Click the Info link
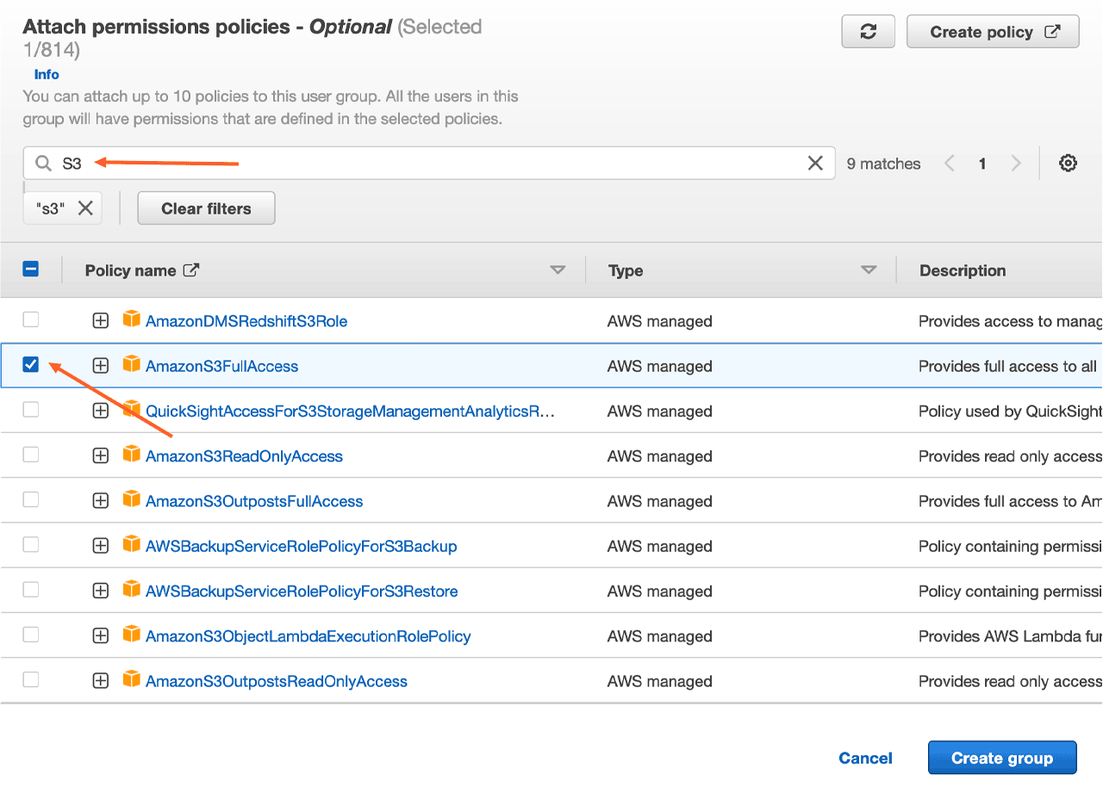 [x=47, y=75]
